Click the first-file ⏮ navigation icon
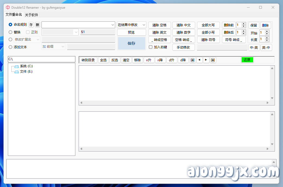 (192, 60)
